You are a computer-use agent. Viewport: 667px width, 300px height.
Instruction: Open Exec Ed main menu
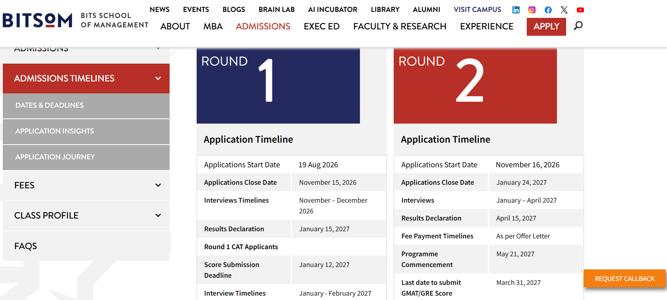321,27
